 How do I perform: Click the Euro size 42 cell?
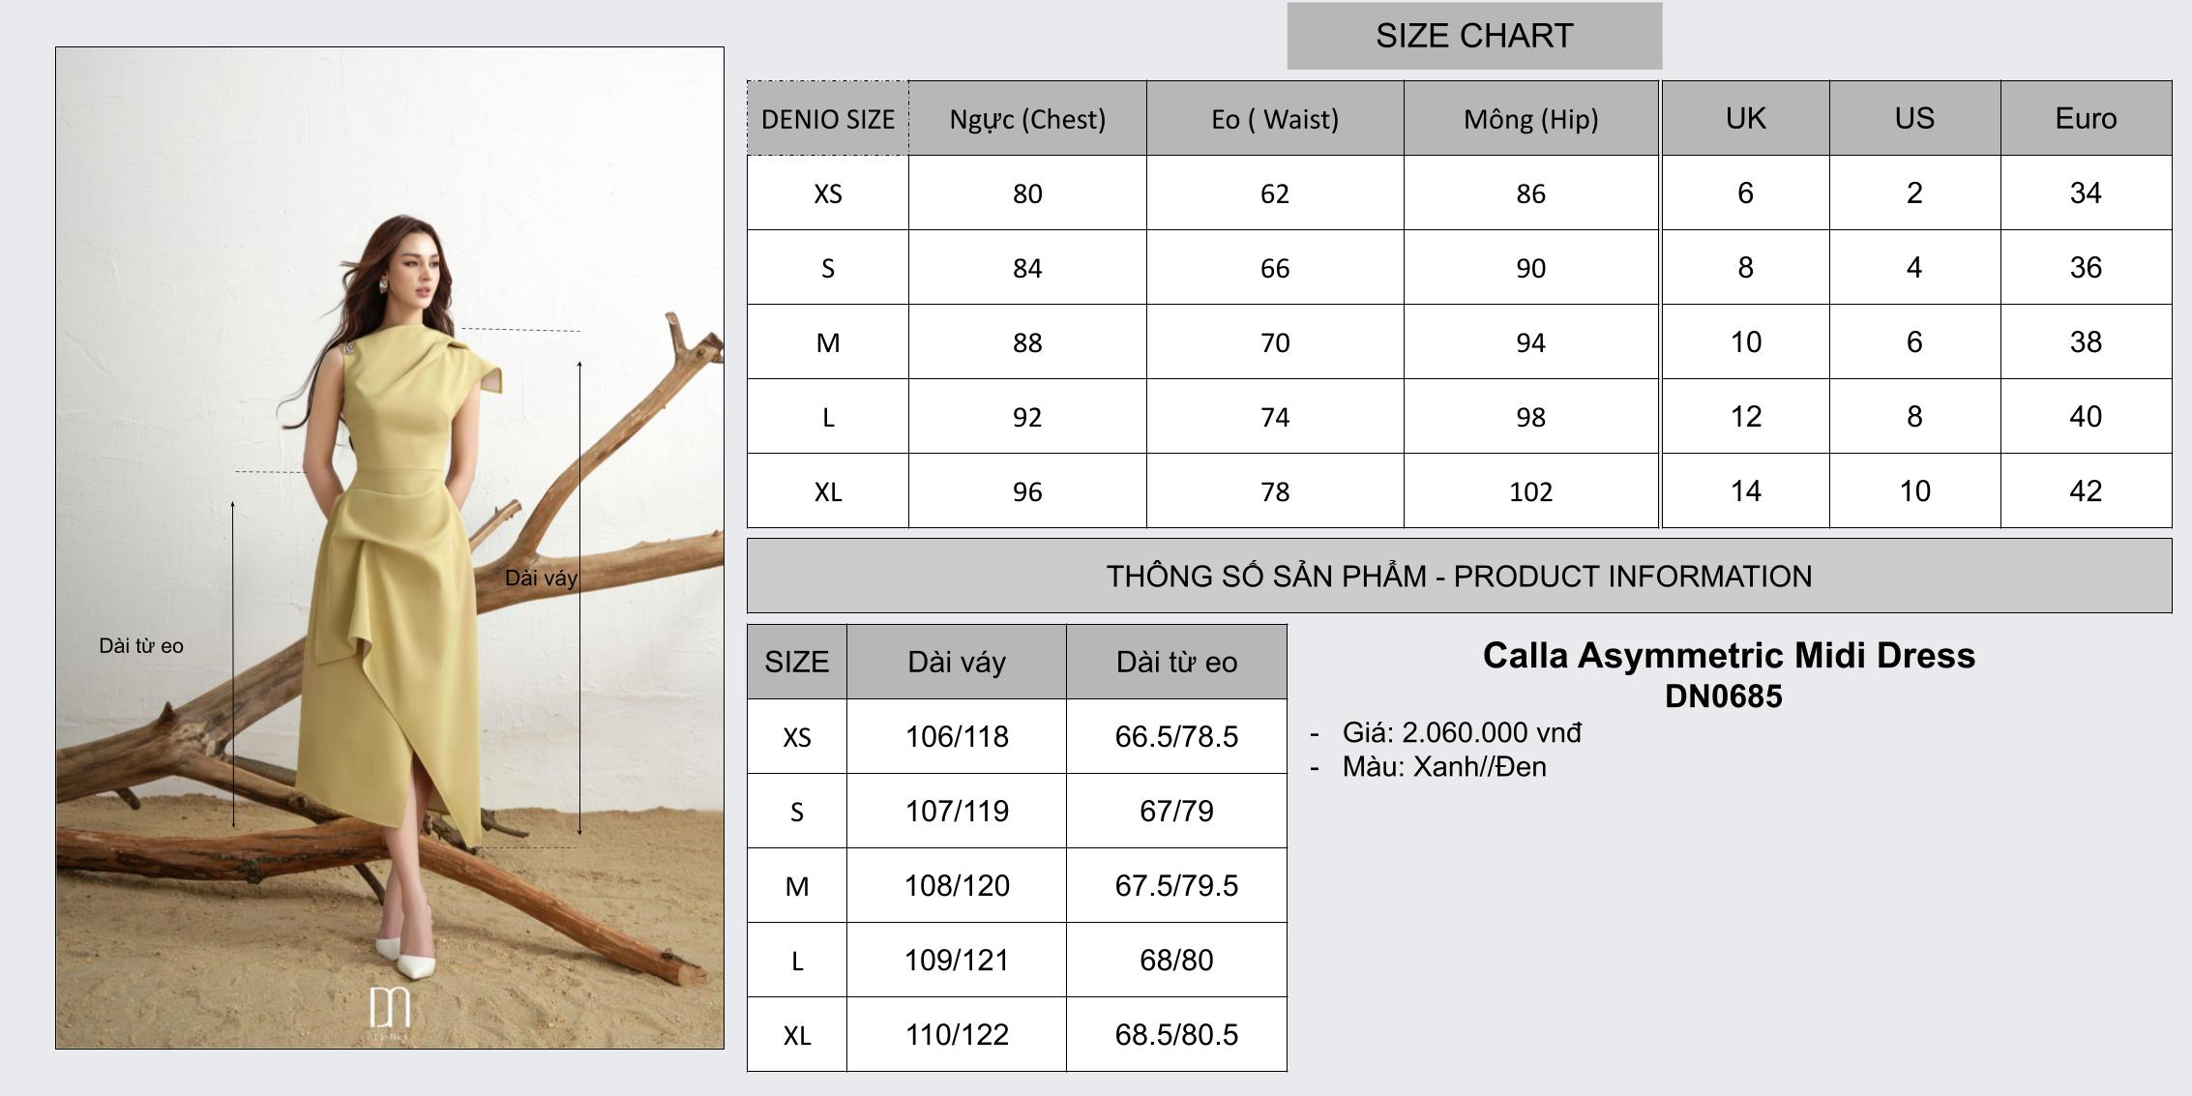[x=2086, y=491]
